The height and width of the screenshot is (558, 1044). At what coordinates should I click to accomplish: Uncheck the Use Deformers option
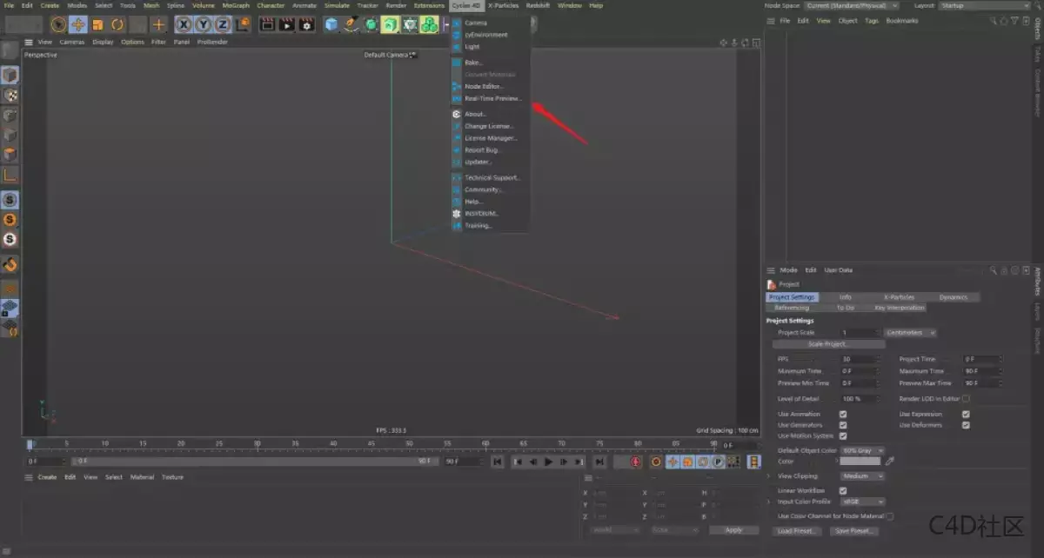coord(966,425)
